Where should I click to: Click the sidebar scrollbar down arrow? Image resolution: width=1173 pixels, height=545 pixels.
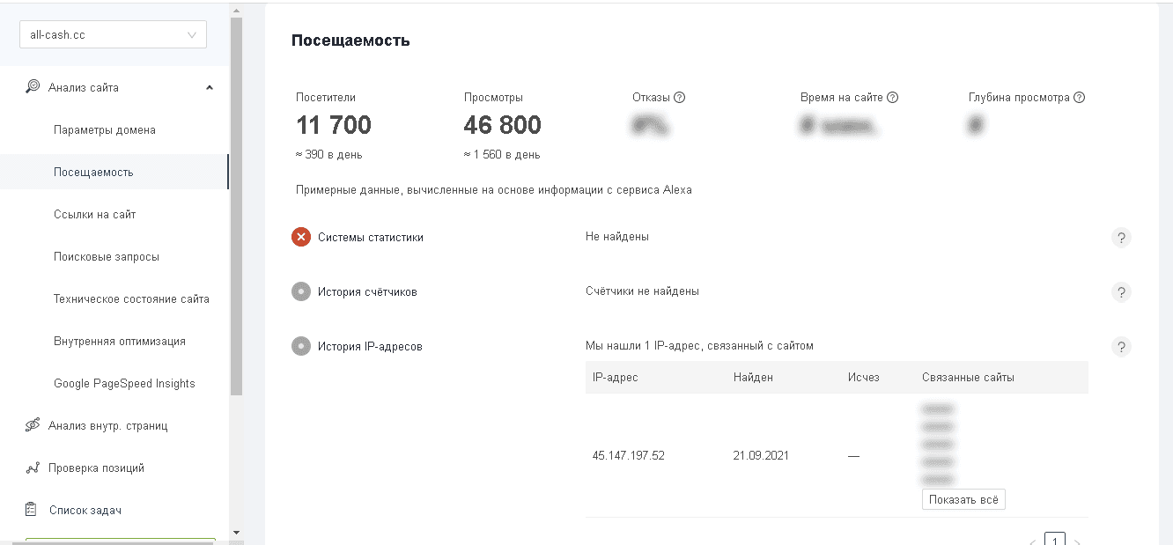[x=236, y=532]
